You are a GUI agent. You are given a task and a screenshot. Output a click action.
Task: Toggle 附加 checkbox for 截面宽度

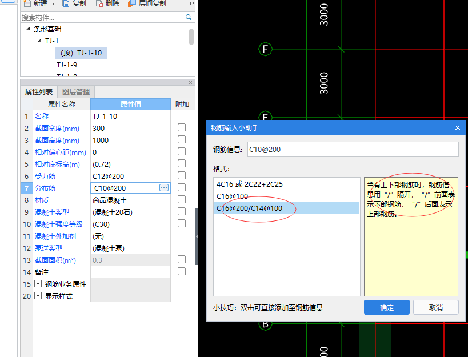182,127
